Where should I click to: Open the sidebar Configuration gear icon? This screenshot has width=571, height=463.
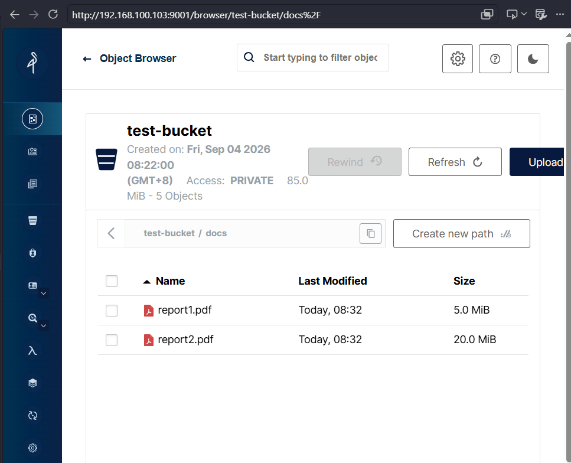pyautogui.click(x=32, y=448)
